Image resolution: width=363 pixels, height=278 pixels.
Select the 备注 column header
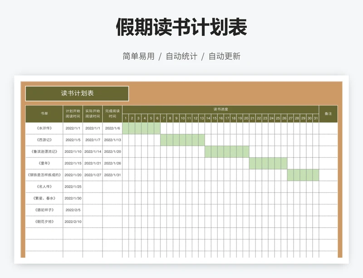[328, 113]
